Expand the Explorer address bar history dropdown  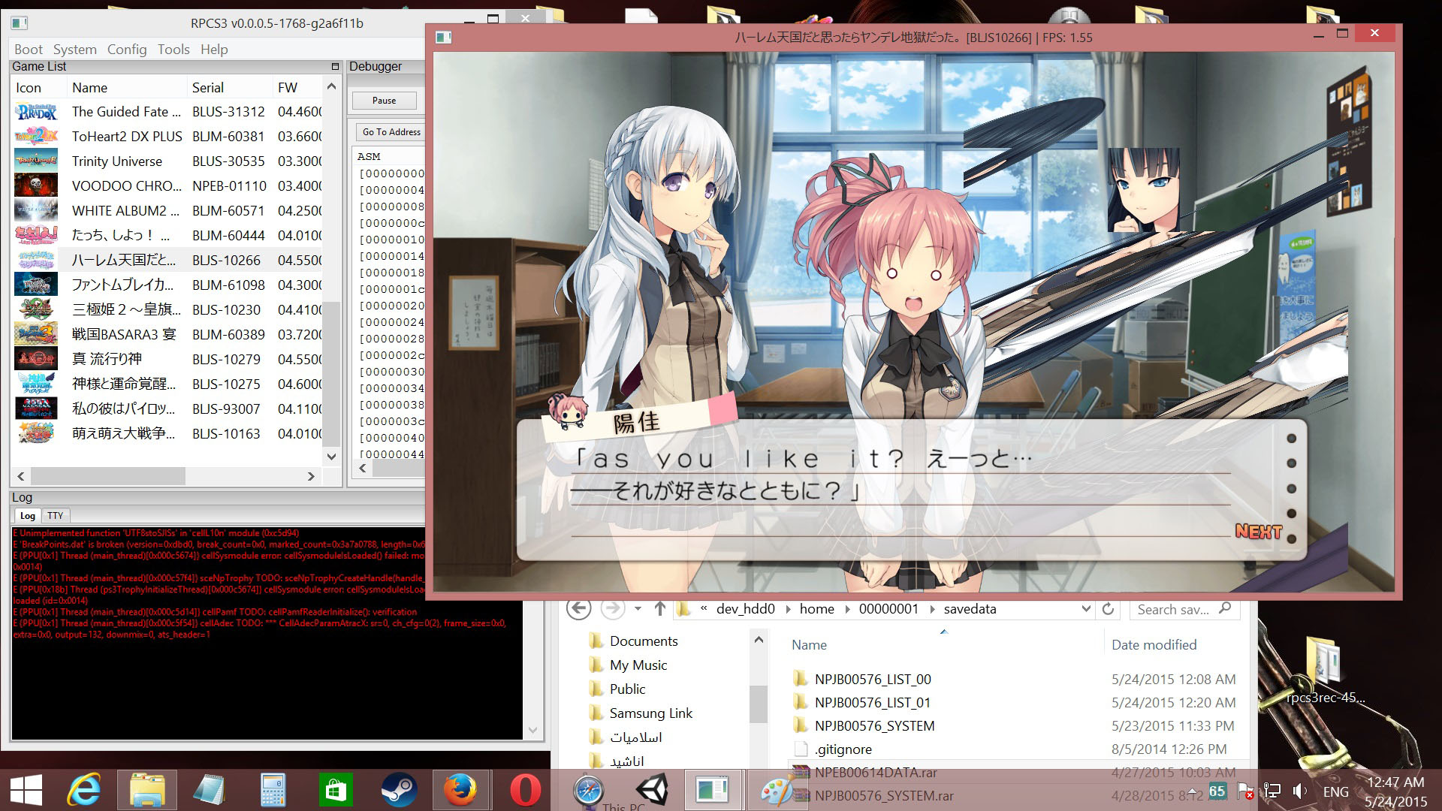(x=1085, y=609)
